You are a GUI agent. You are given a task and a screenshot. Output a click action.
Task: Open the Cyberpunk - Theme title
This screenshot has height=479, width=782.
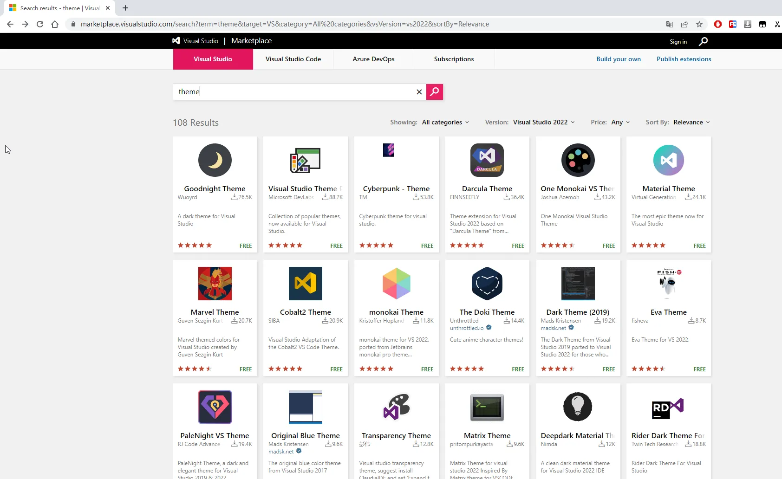click(x=396, y=189)
